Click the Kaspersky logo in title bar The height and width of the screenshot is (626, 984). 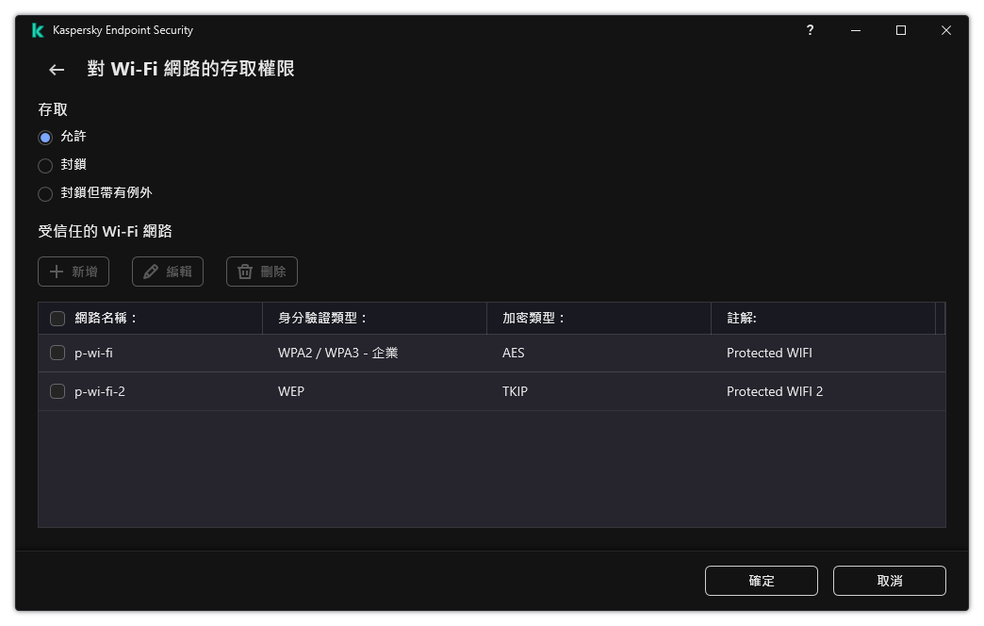38,30
